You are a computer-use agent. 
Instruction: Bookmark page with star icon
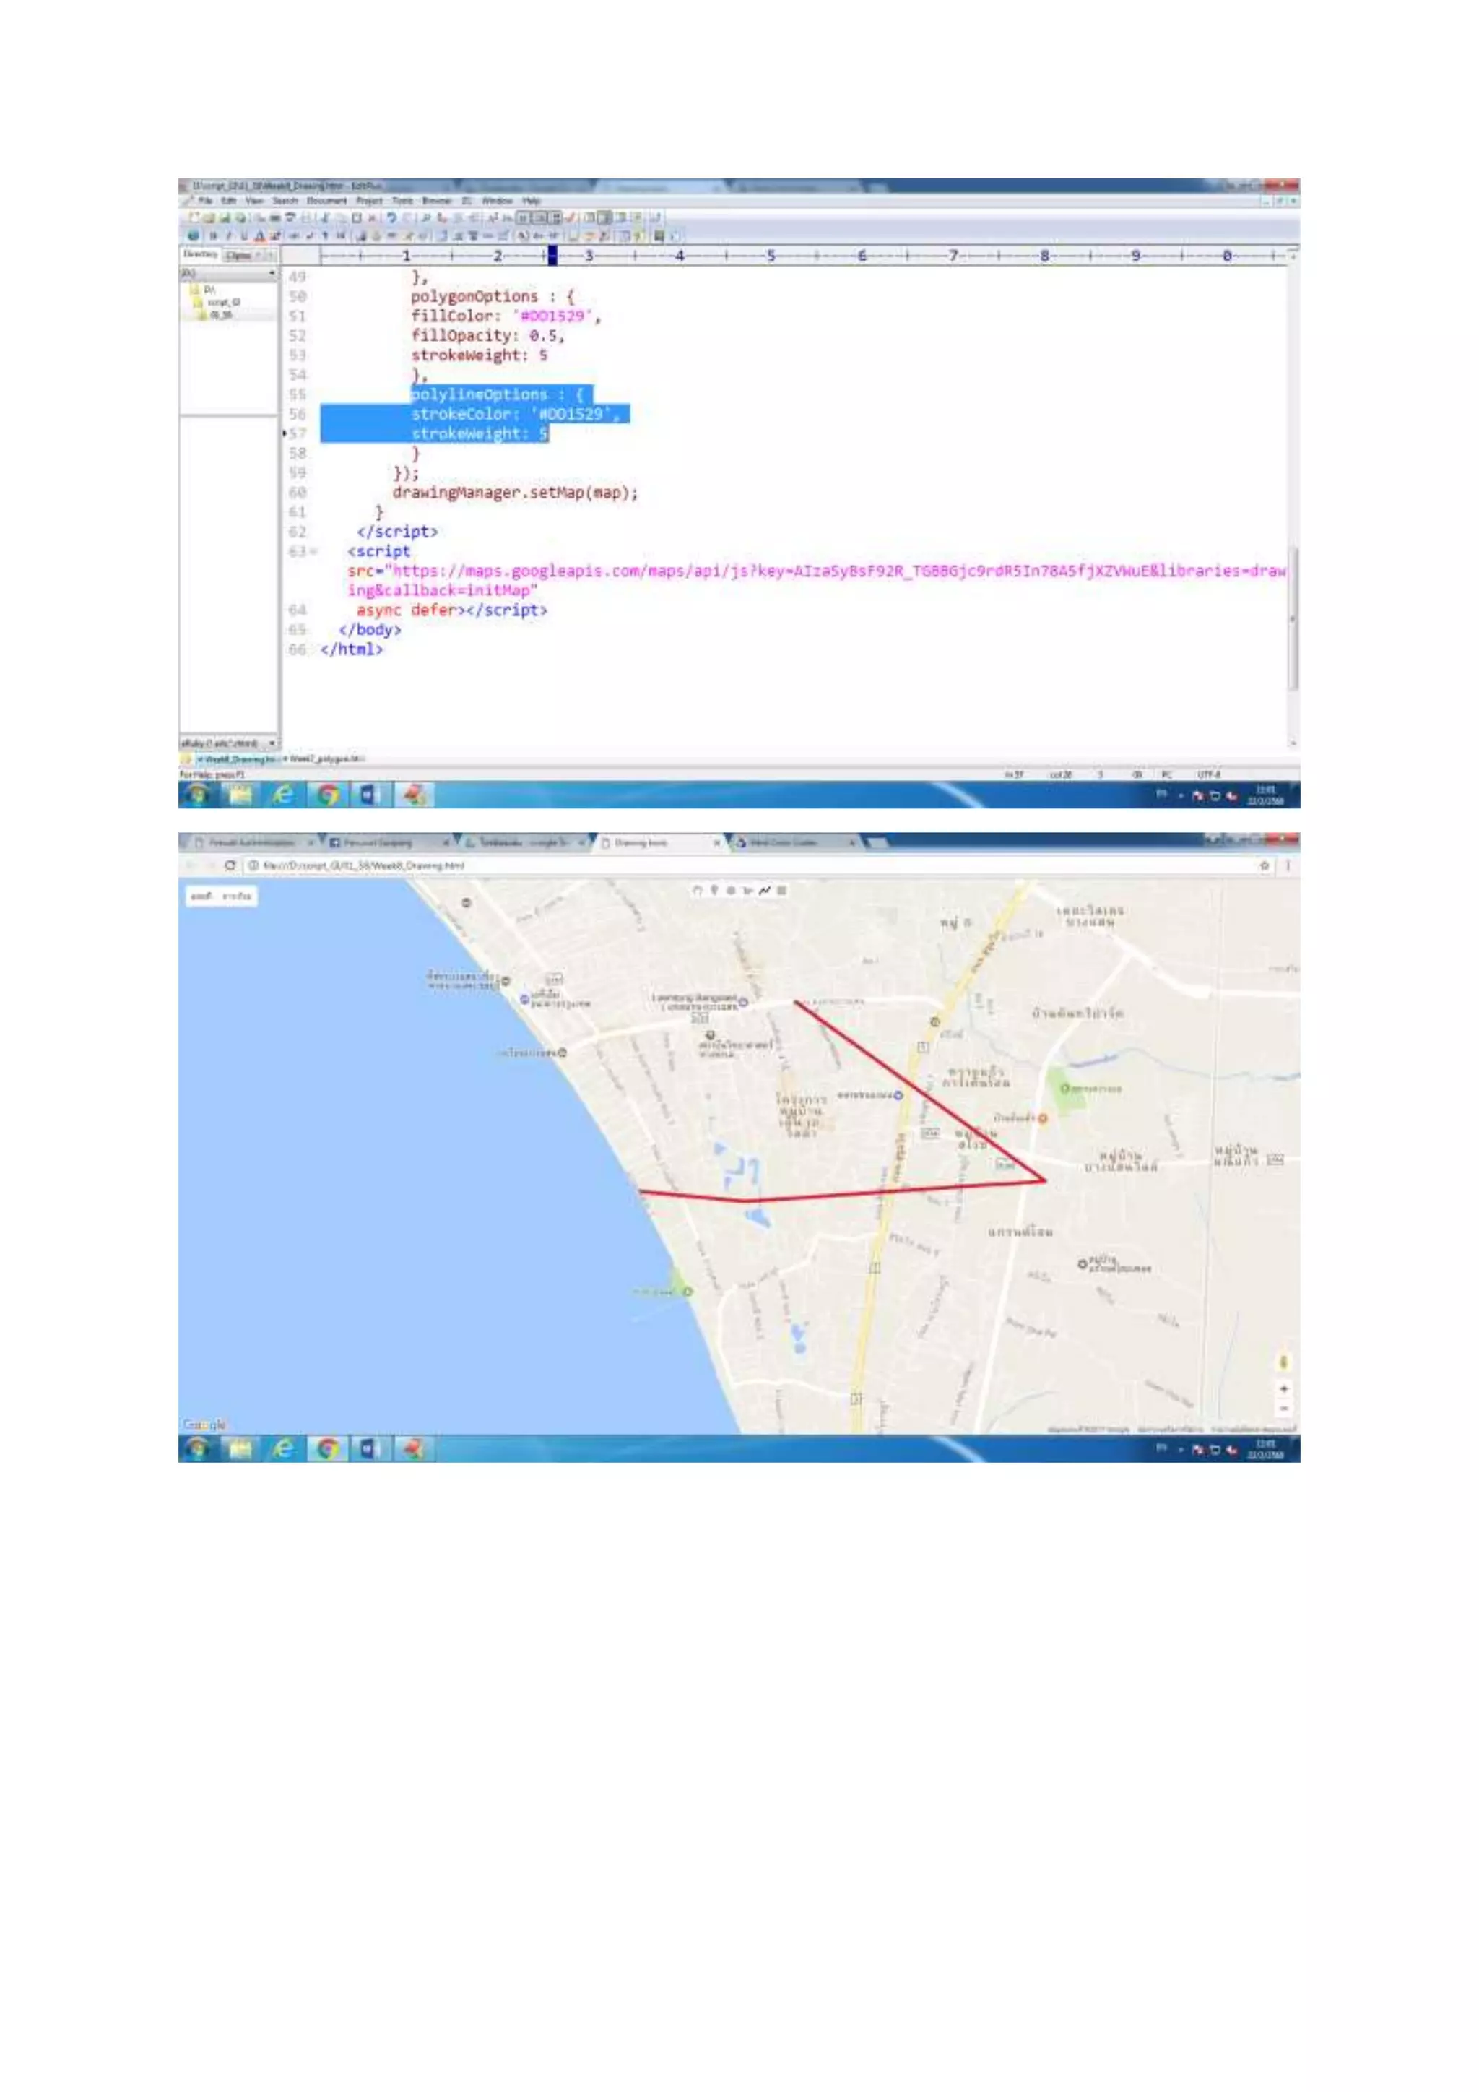coord(1264,865)
